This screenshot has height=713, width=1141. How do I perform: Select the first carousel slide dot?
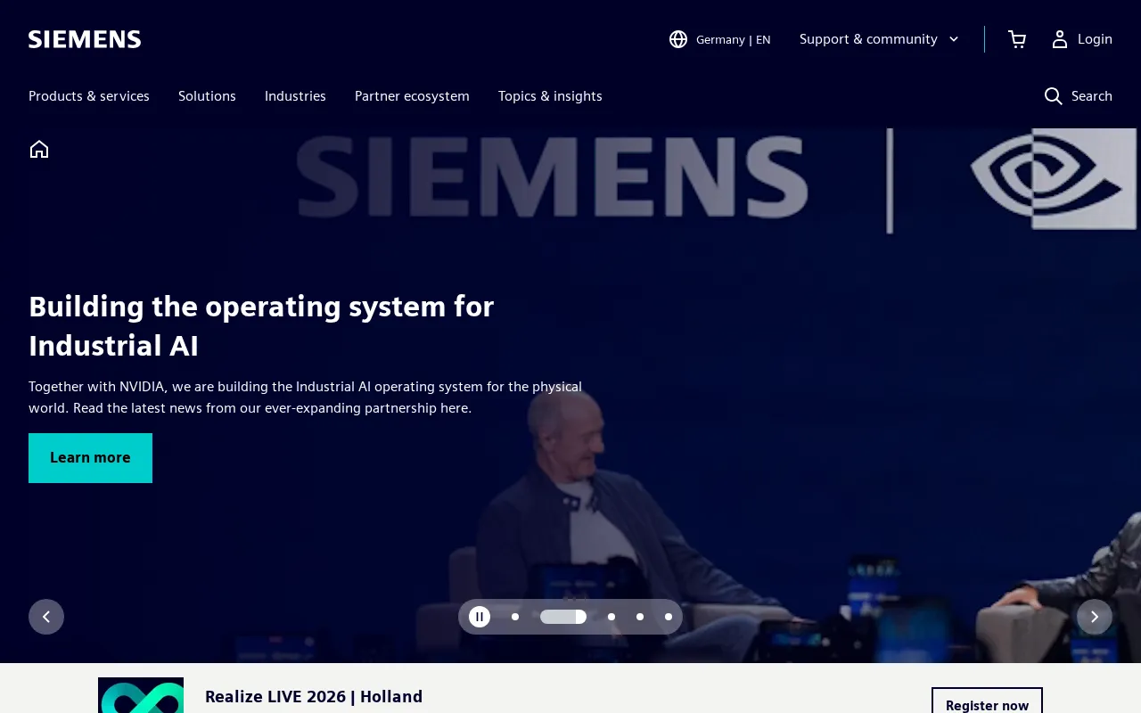(x=515, y=617)
